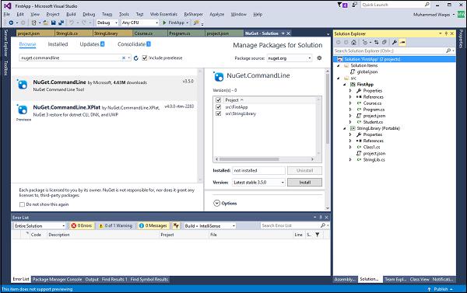Open Properties wrench icon in Solution Explorer toolbar
Viewport: 467px width, 293px height.
395,42
